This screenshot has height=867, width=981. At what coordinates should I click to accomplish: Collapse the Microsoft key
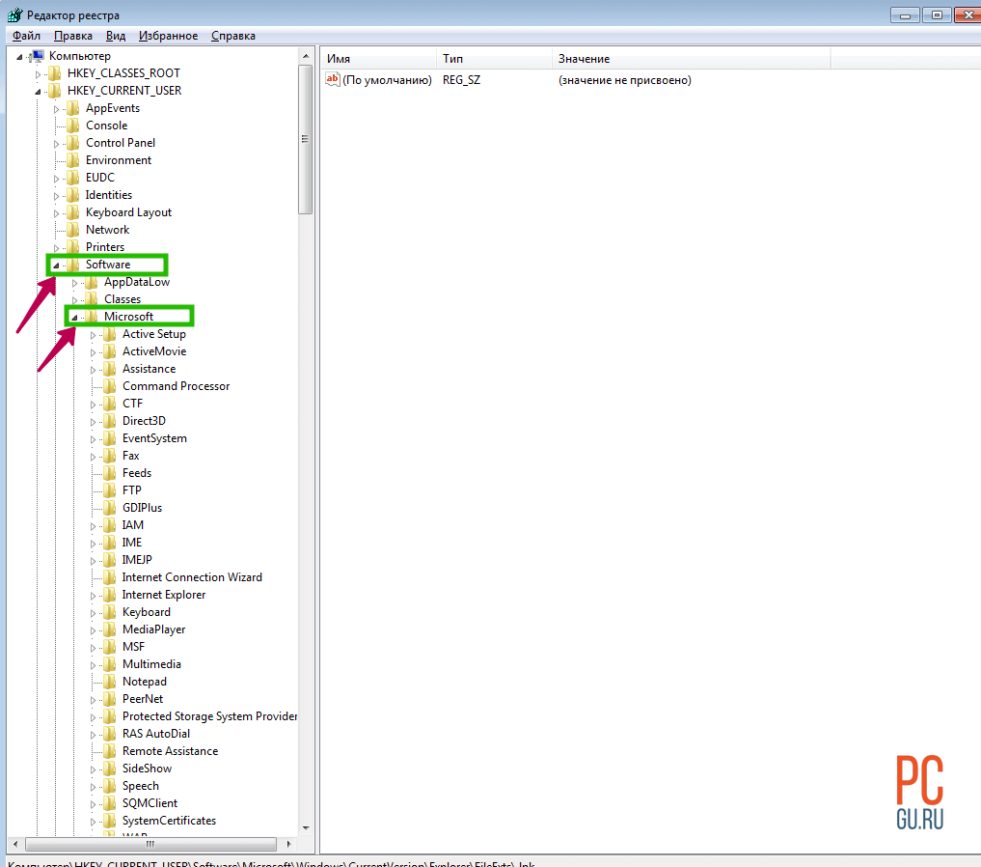[74, 318]
